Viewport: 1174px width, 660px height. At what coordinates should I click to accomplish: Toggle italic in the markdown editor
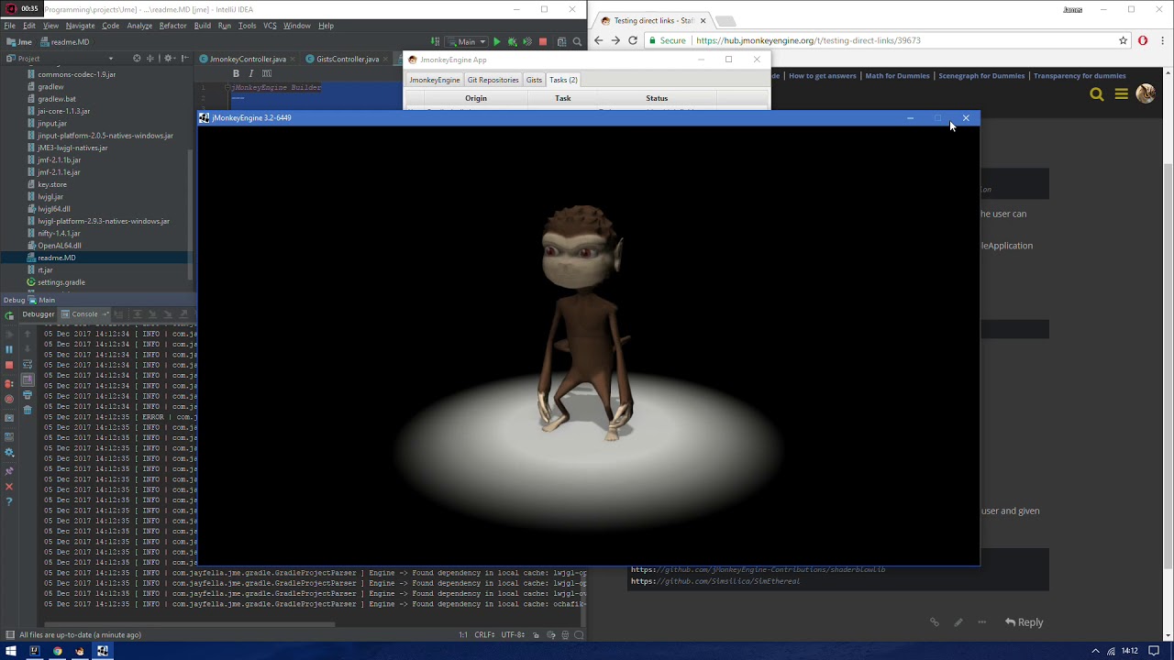(250, 73)
